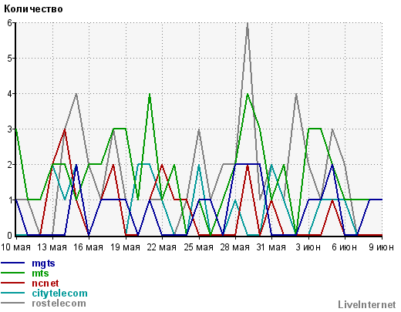Click the gray rostelecom peak at 6
This screenshot has height=312, width=401.
(x=248, y=24)
